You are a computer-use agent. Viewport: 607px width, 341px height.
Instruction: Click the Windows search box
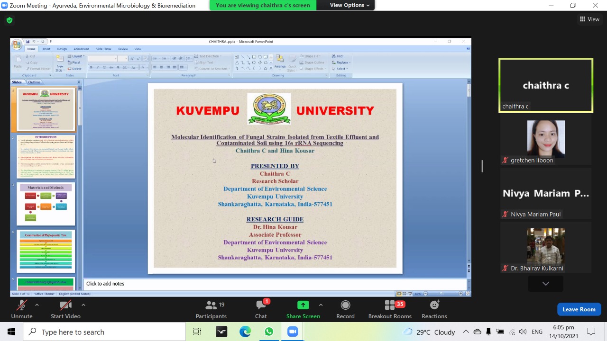point(104,332)
